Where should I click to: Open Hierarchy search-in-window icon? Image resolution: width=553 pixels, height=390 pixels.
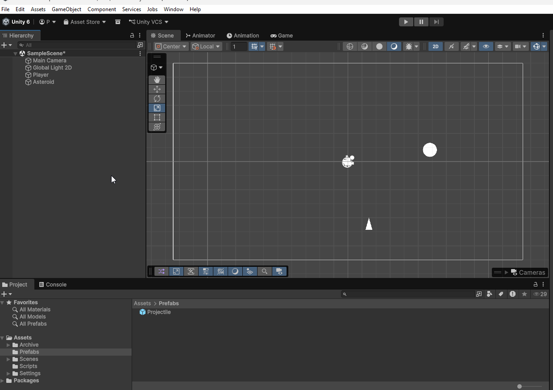coord(140,45)
